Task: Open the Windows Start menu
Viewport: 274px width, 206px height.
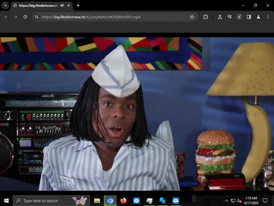Action: 6,201
